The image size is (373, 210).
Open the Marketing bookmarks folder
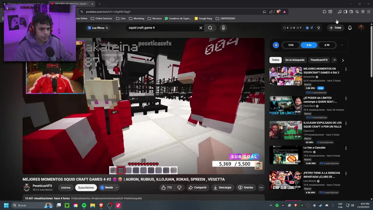coord(136,18)
